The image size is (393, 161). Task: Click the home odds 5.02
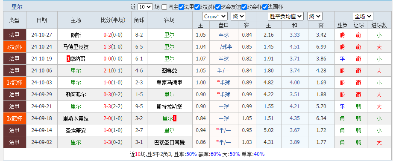coord(268,130)
